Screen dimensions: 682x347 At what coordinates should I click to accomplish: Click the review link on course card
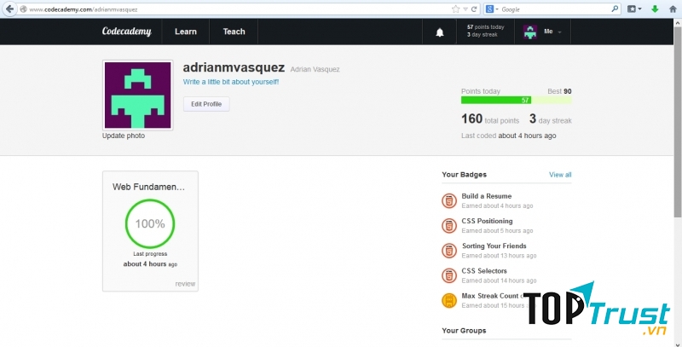pos(185,284)
